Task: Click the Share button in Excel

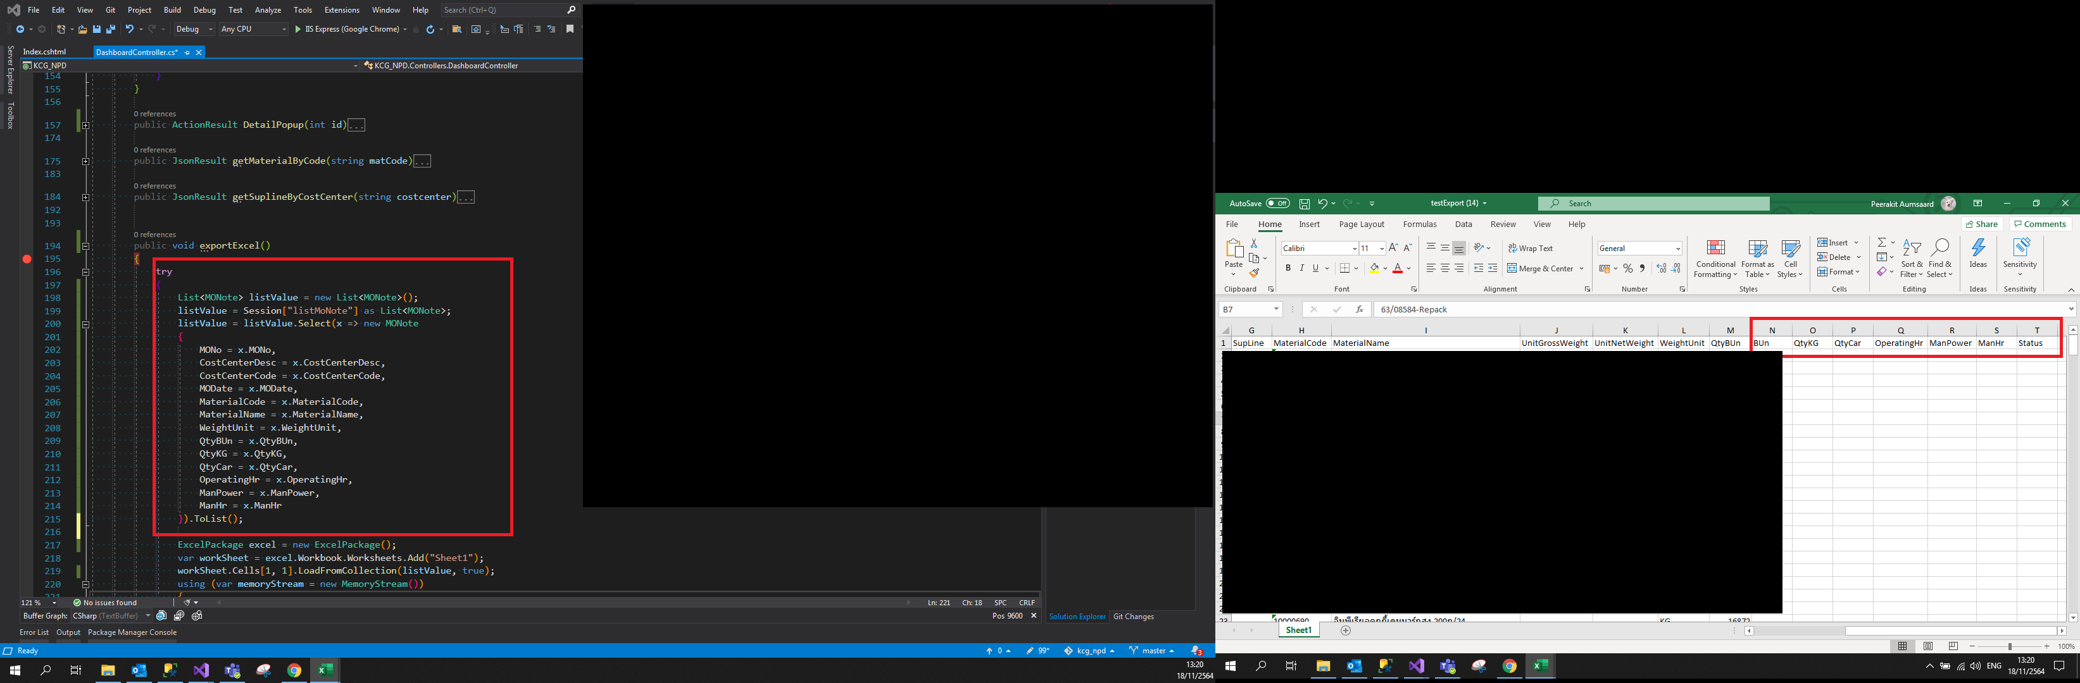Action: [1981, 224]
